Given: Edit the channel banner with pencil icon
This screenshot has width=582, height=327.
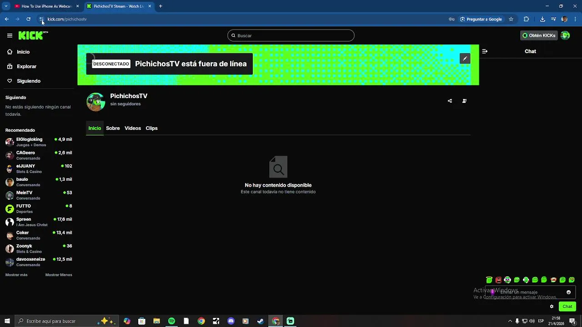Looking at the screenshot, I should pos(465,59).
